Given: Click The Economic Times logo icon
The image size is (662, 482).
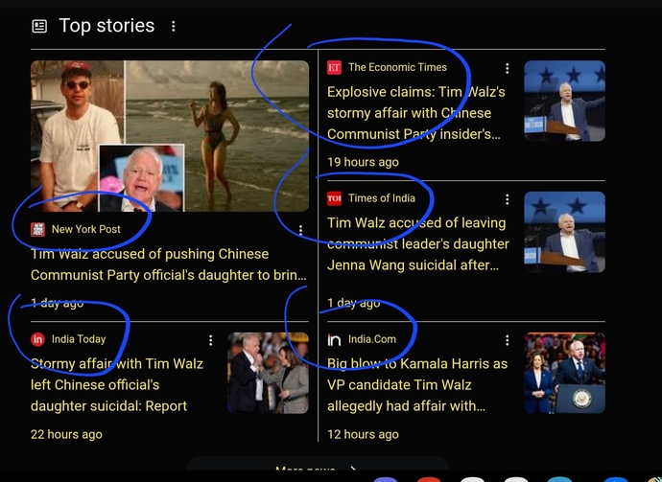Looking at the screenshot, I should (x=334, y=67).
